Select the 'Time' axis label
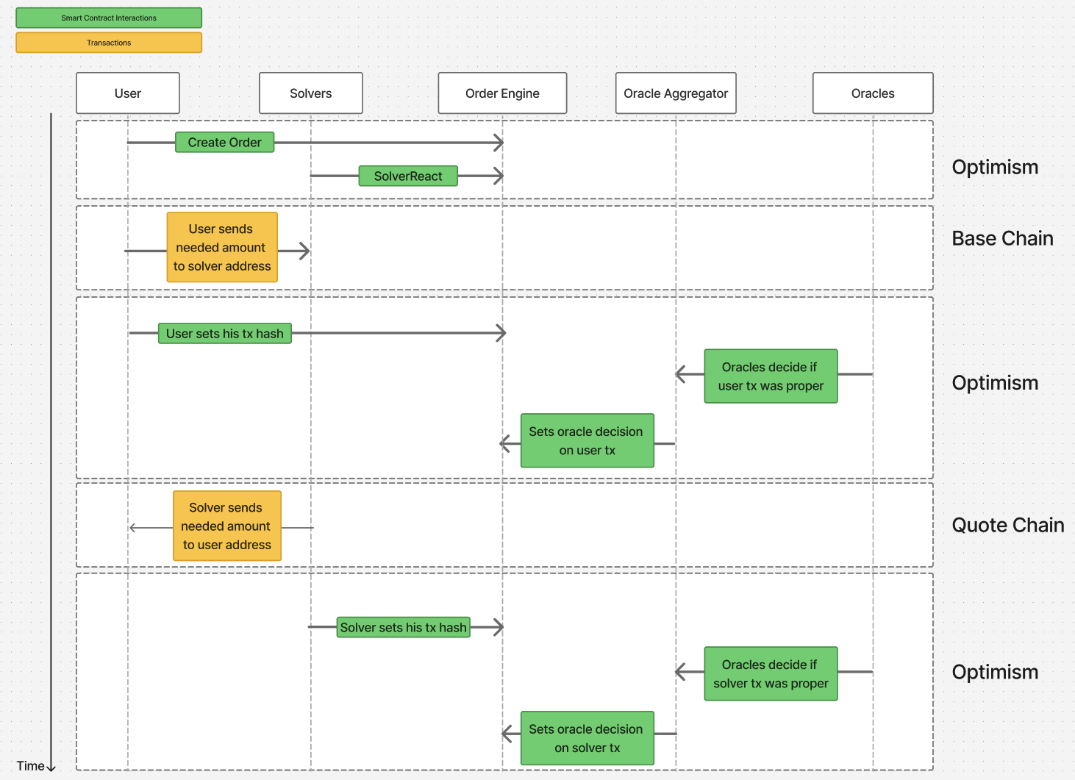Screen dimensions: 1075x780 tap(31, 766)
